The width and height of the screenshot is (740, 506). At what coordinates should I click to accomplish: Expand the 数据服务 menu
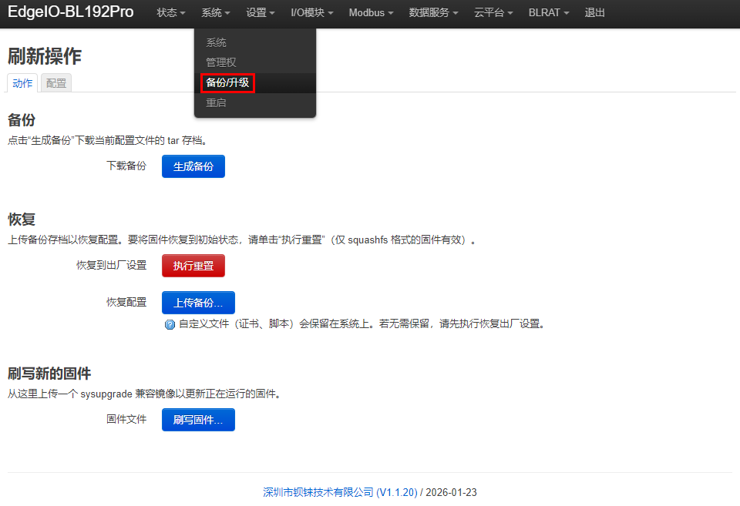pos(433,13)
